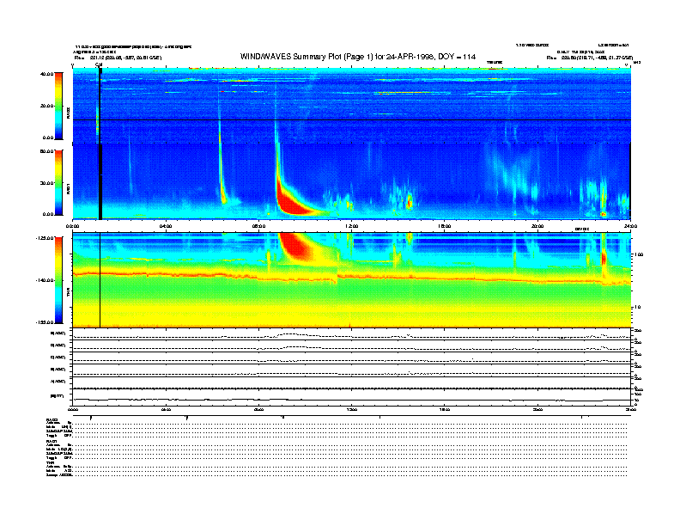Click the red hotspot near 22:45 in TNR
The image size is (680, 526).
pyautogui.click(x=604, y=258)
